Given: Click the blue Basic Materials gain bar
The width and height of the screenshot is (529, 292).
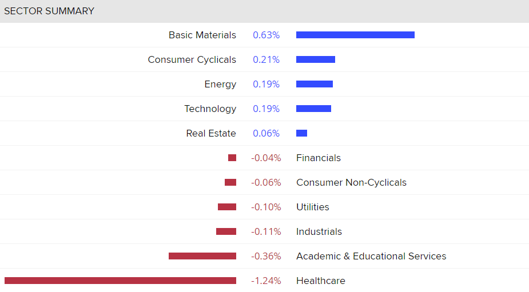Looking at the screenshot, I should 355,35.
